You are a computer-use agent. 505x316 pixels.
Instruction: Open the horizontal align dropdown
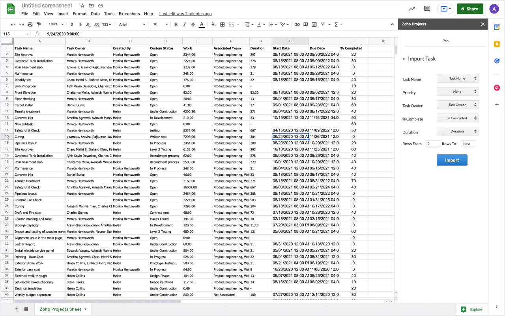[249, 24]
